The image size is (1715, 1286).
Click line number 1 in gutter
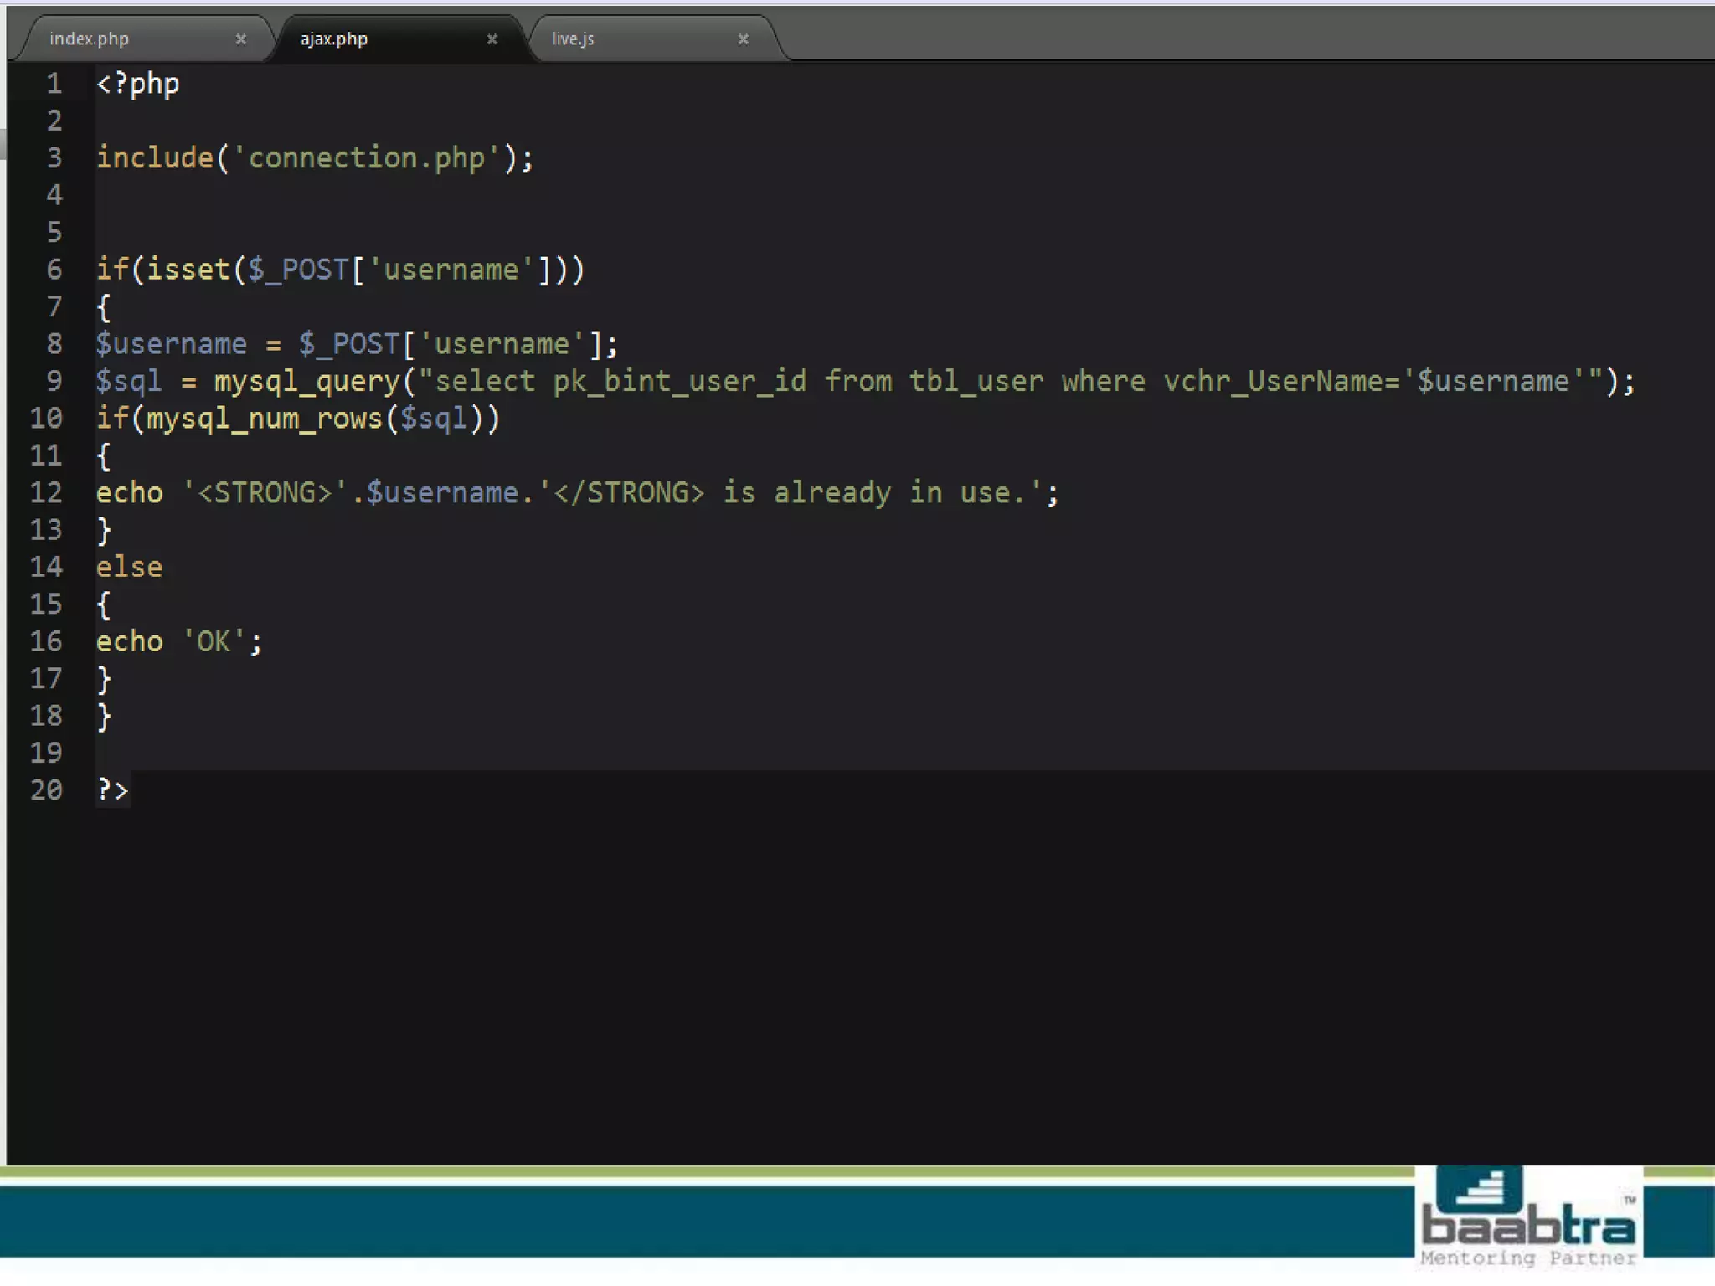coord(54,84)
